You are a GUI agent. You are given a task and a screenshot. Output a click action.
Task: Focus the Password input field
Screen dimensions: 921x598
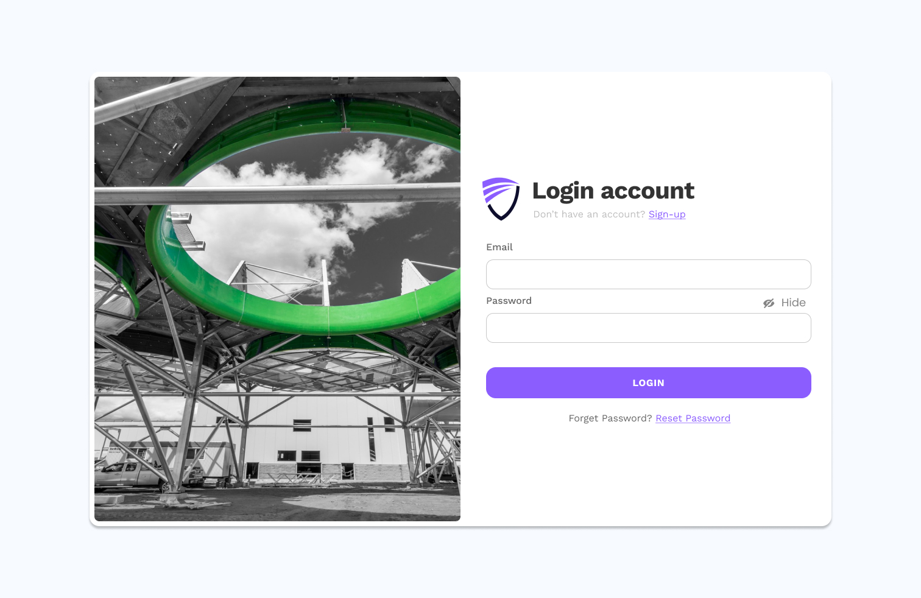[648, 328]
